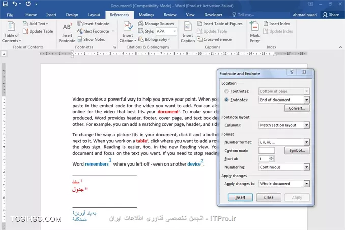
Task: Click Insert Citation icon
Action: 128,27
